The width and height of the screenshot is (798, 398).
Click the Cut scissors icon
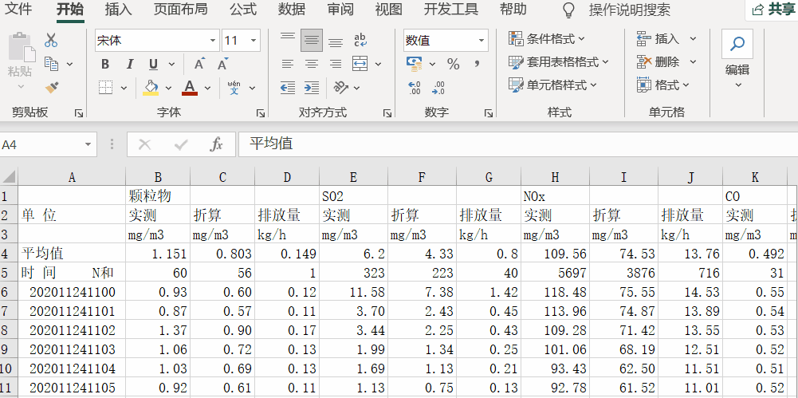pyautogui.click(x=51, y=40)
